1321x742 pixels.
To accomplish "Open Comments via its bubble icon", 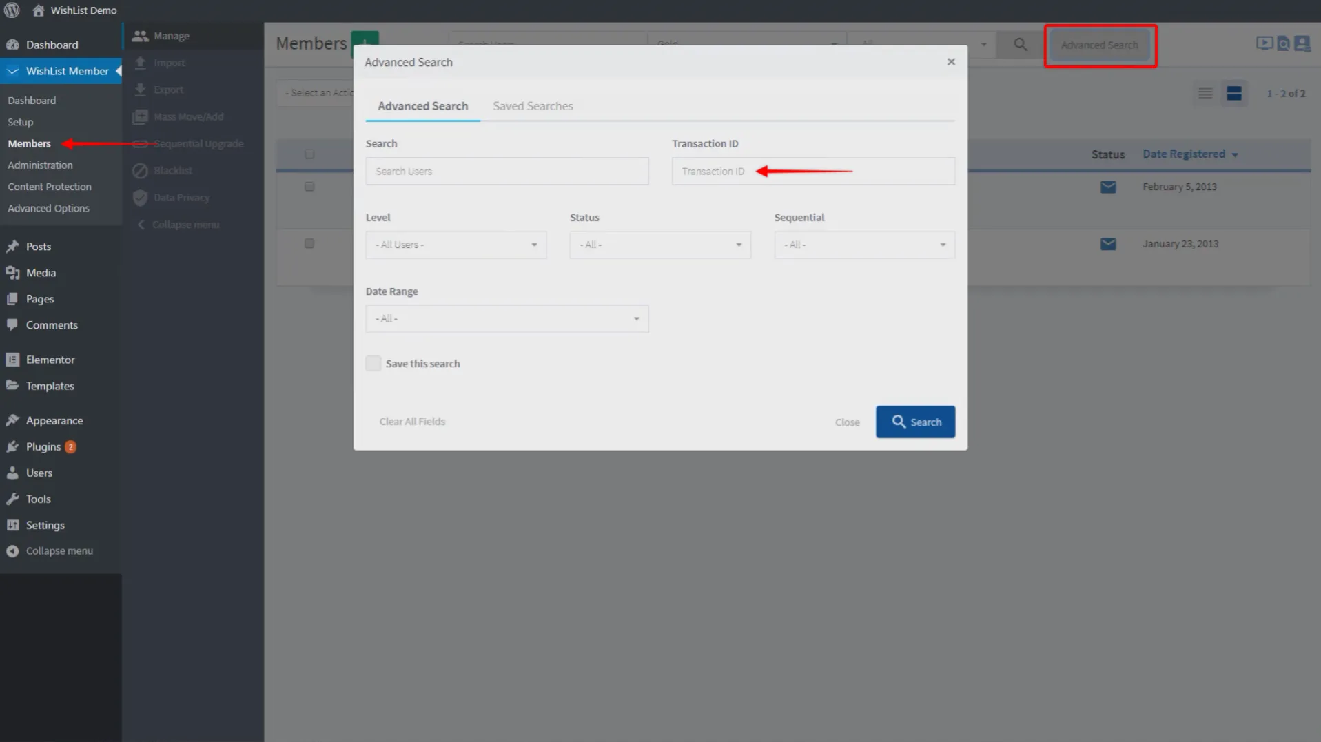I will pyautogui.click(x=12, y=325).
